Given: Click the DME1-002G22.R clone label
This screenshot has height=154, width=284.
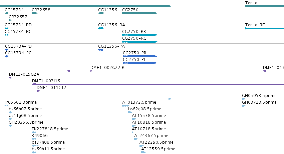Looking at the screenshot, I should coord(107,68).
